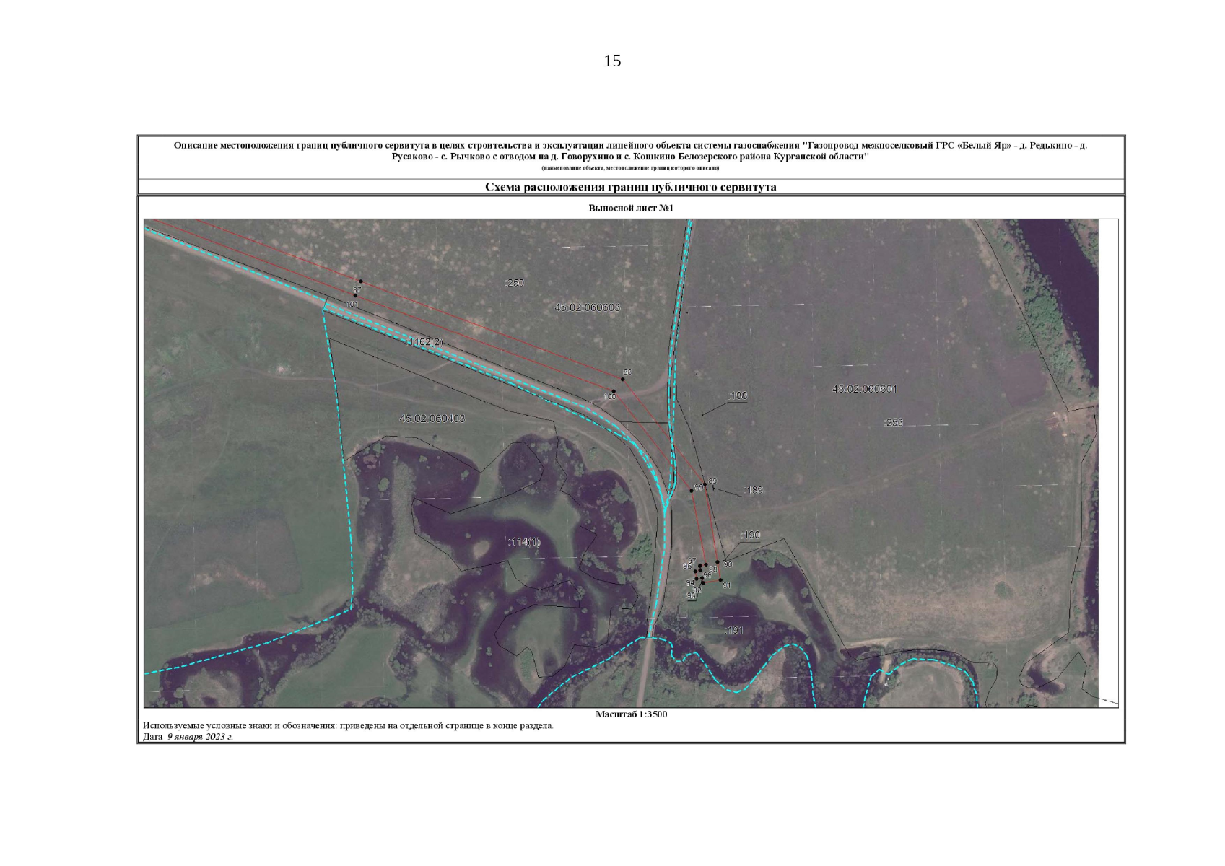Click parcel label :250

[x=514, y=283]
